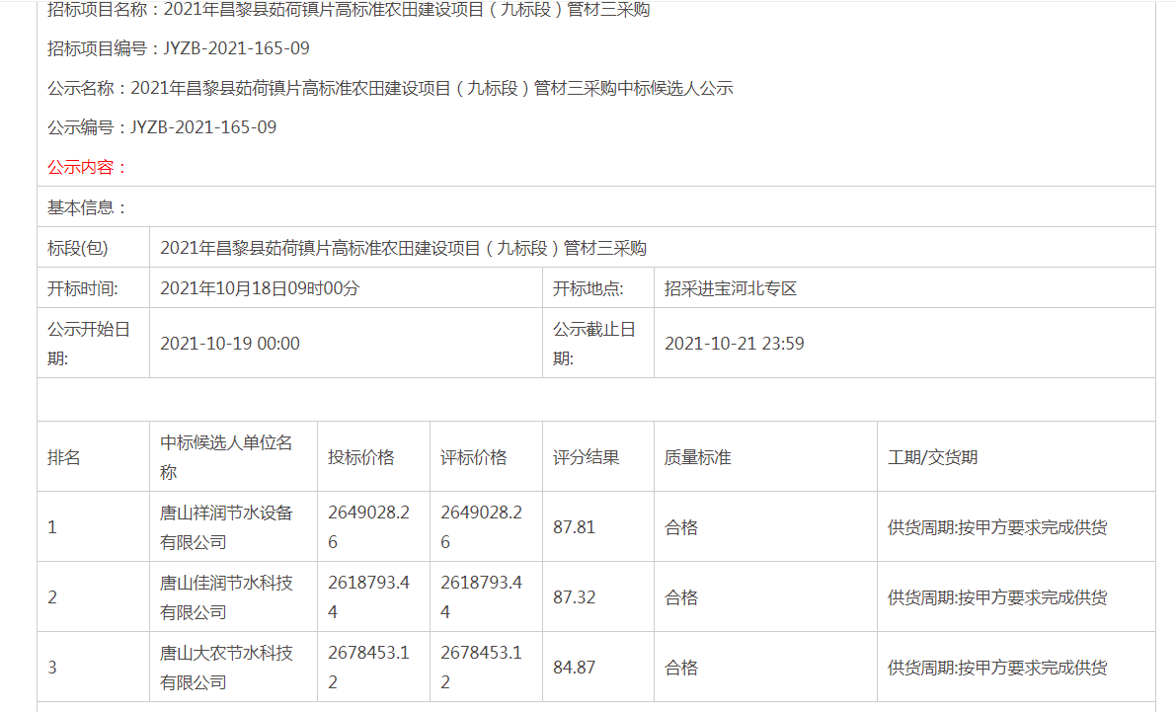Select bid opening time 2021年10月18日09时00分
Image resolution: width=1176 pixels, height=712 pixels.
260,289
